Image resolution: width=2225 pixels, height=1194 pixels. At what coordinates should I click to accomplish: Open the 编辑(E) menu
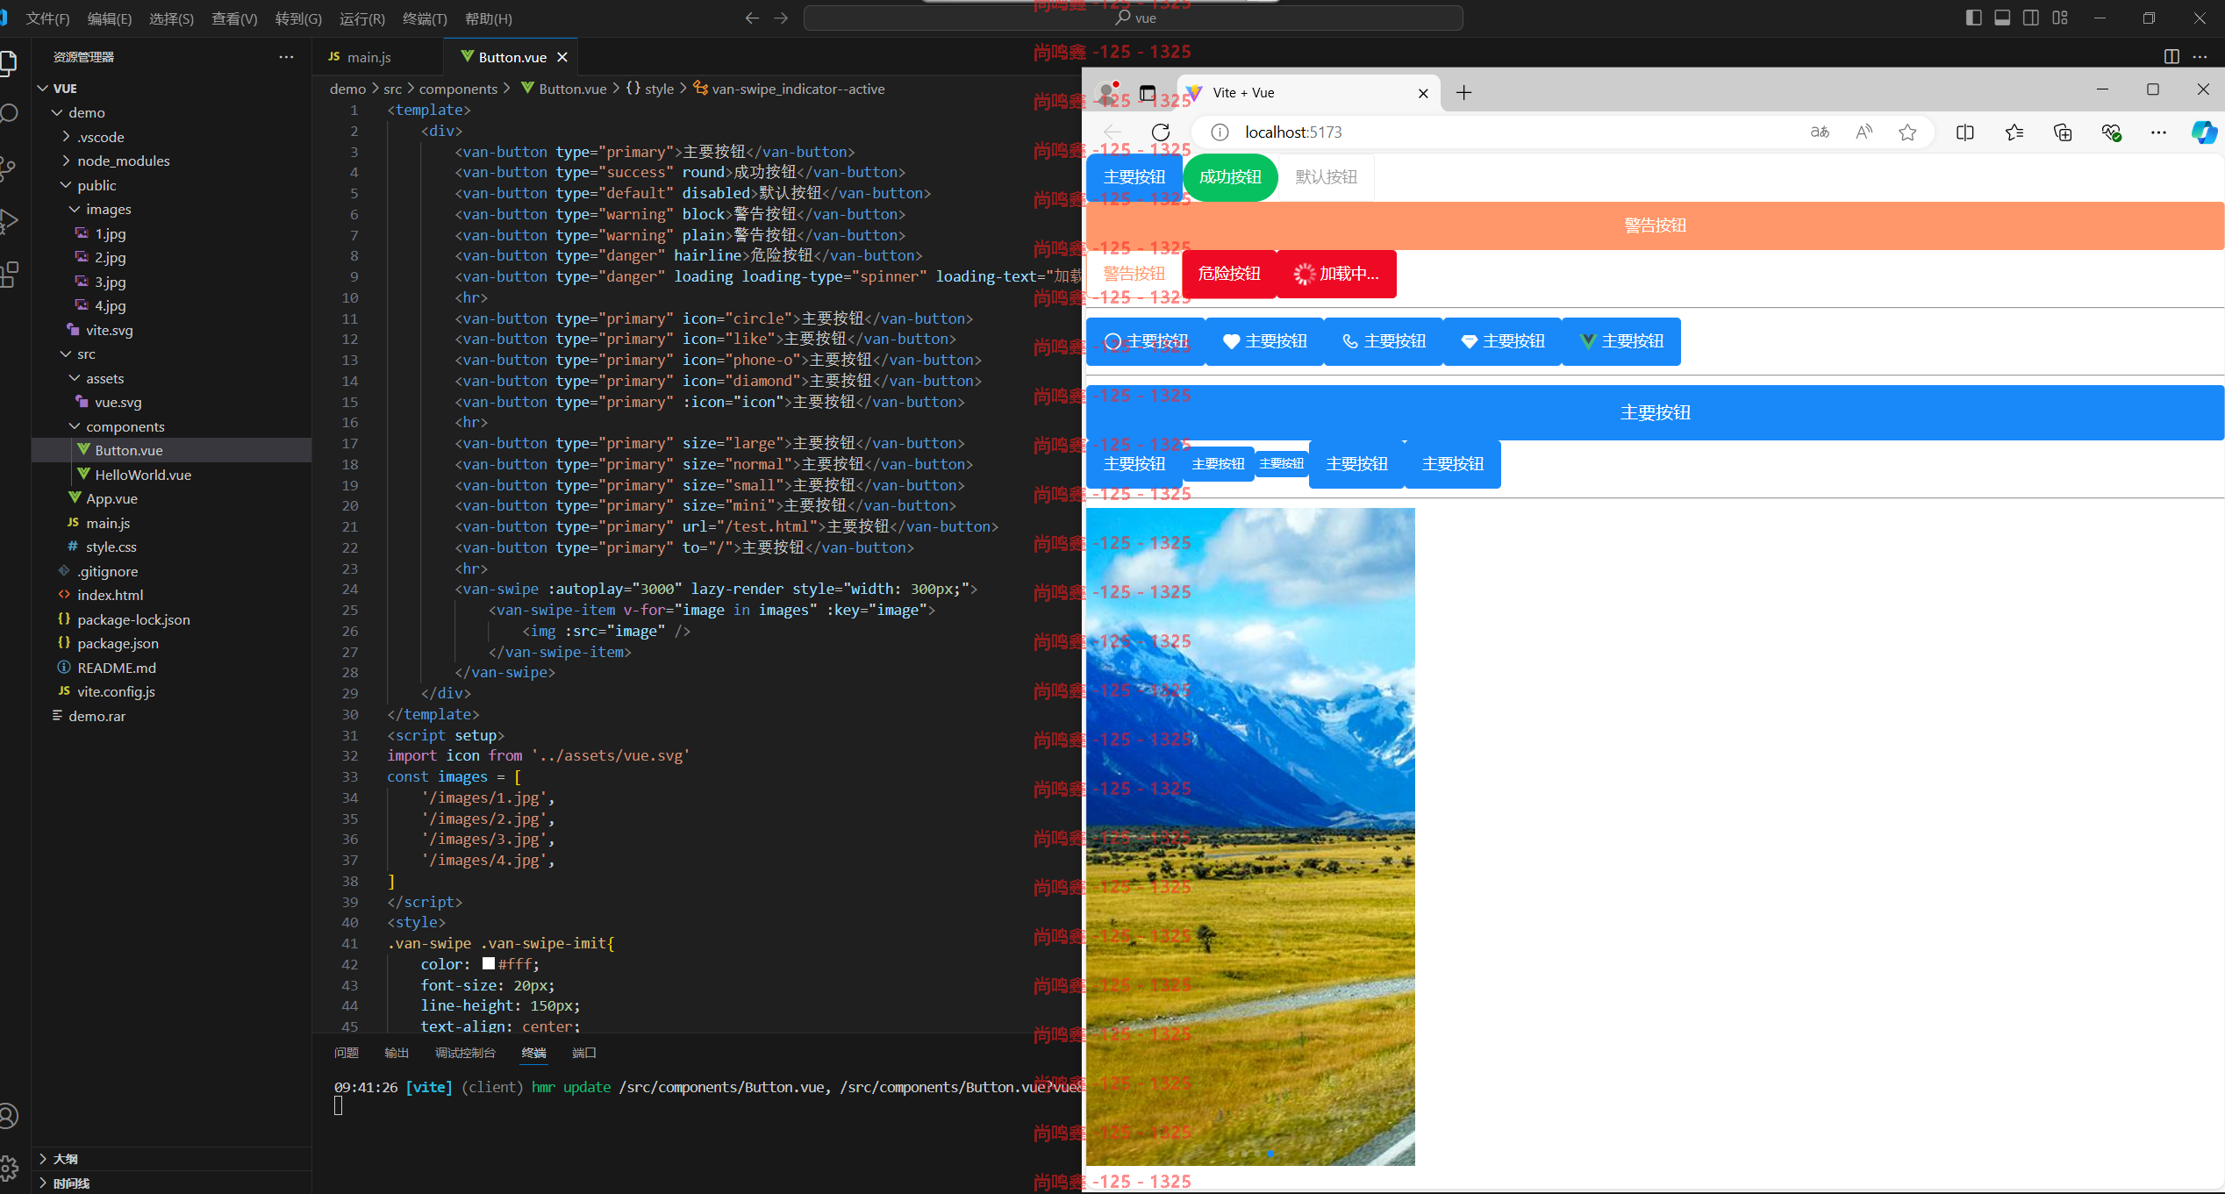(x=110, y=18)
